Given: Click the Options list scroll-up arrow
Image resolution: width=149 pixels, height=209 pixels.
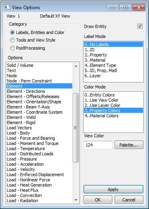Looking at the screenshot, I should click(76, 66).
